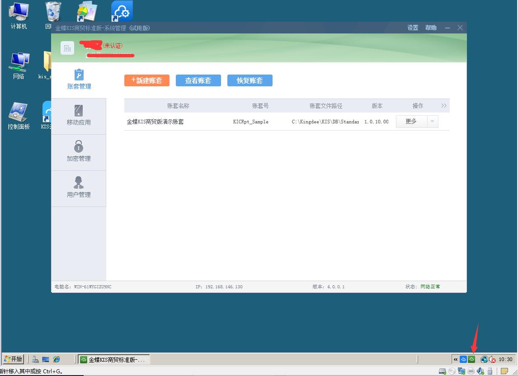The image size is (518, 376).
Task: Click the 新建账套 button
Action: pyautogui.click(x=146, y=80)
